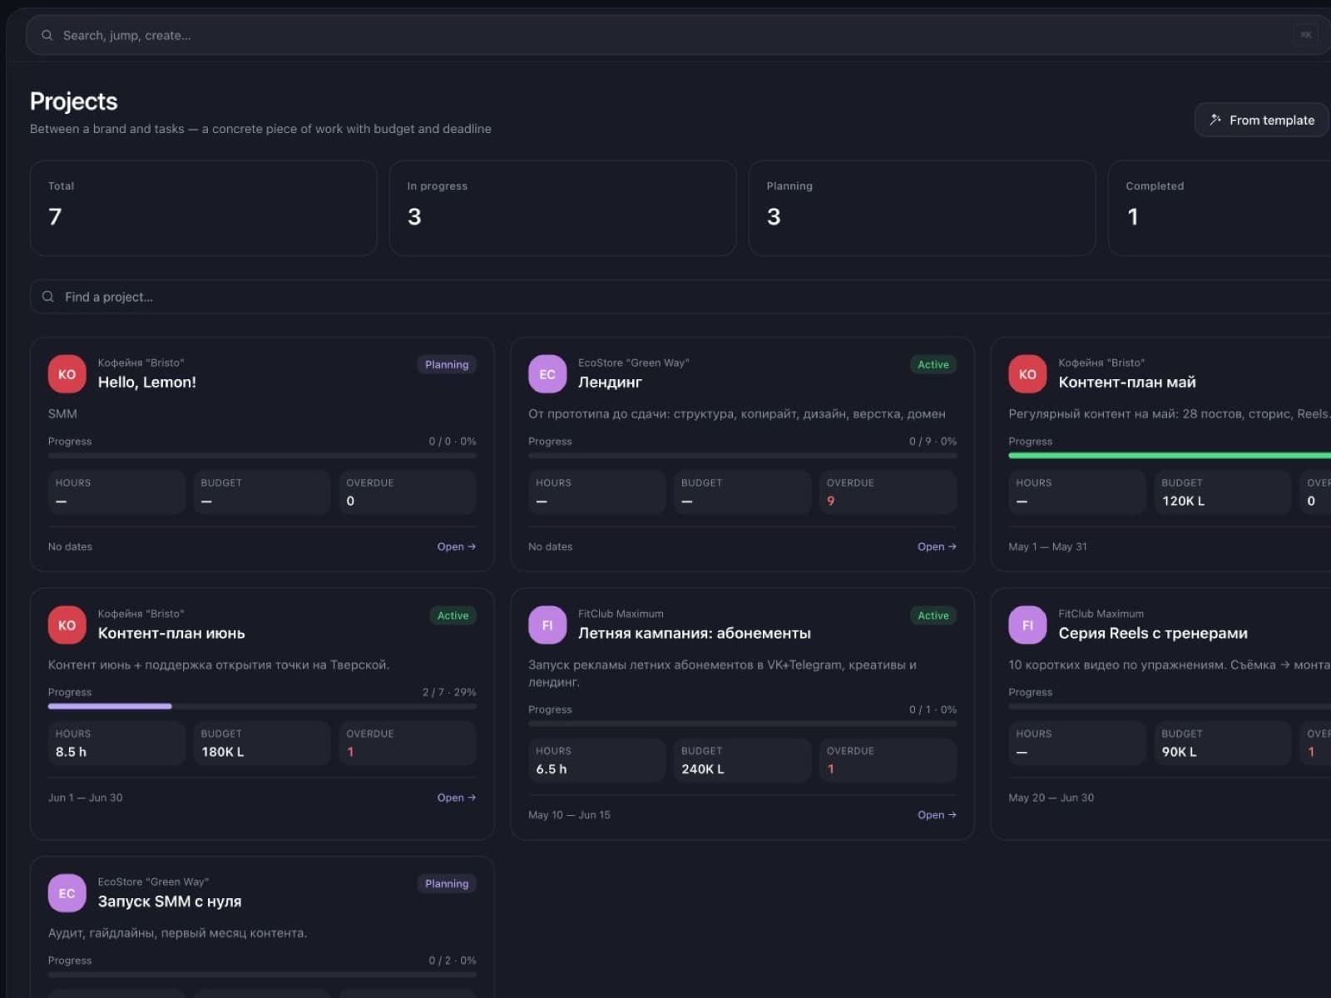1331x998 pixels.
Task: Click the 8.5 h hours value
Action: (71, 752)
